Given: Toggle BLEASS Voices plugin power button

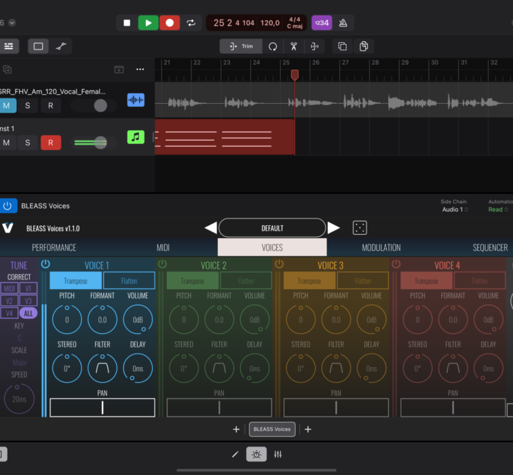Looking at the screenshot, I should pyautogui.click(x=8, y=206).
